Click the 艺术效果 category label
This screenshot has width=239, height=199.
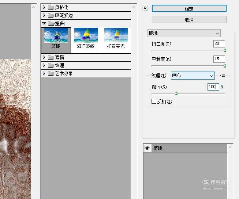64,74
